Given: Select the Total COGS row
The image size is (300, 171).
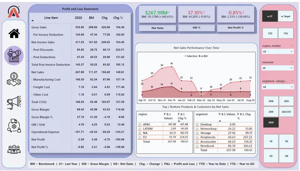Looking at the screenshot, I should (78, 102).
